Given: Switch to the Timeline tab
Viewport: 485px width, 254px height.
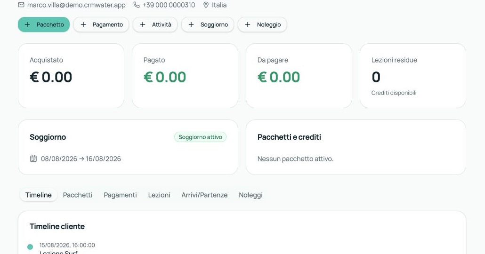Looking at the screenshot, I should [x=38, y=195].
